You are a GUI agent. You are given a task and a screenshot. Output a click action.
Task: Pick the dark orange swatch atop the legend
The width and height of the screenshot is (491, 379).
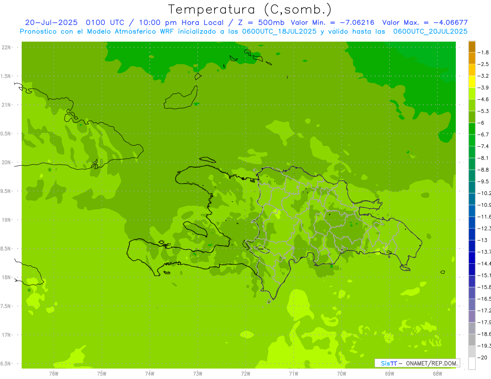[x=472, y=47]
